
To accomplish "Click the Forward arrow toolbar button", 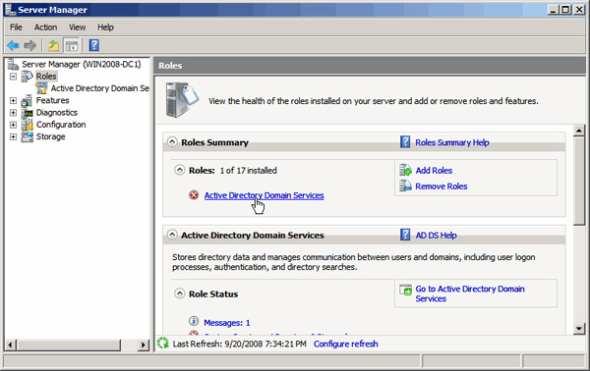I will [30, 45].
